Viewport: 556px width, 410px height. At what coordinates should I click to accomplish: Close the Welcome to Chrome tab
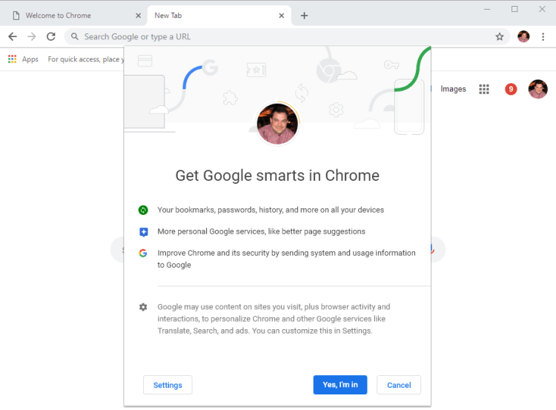click(x=139, y=16)
